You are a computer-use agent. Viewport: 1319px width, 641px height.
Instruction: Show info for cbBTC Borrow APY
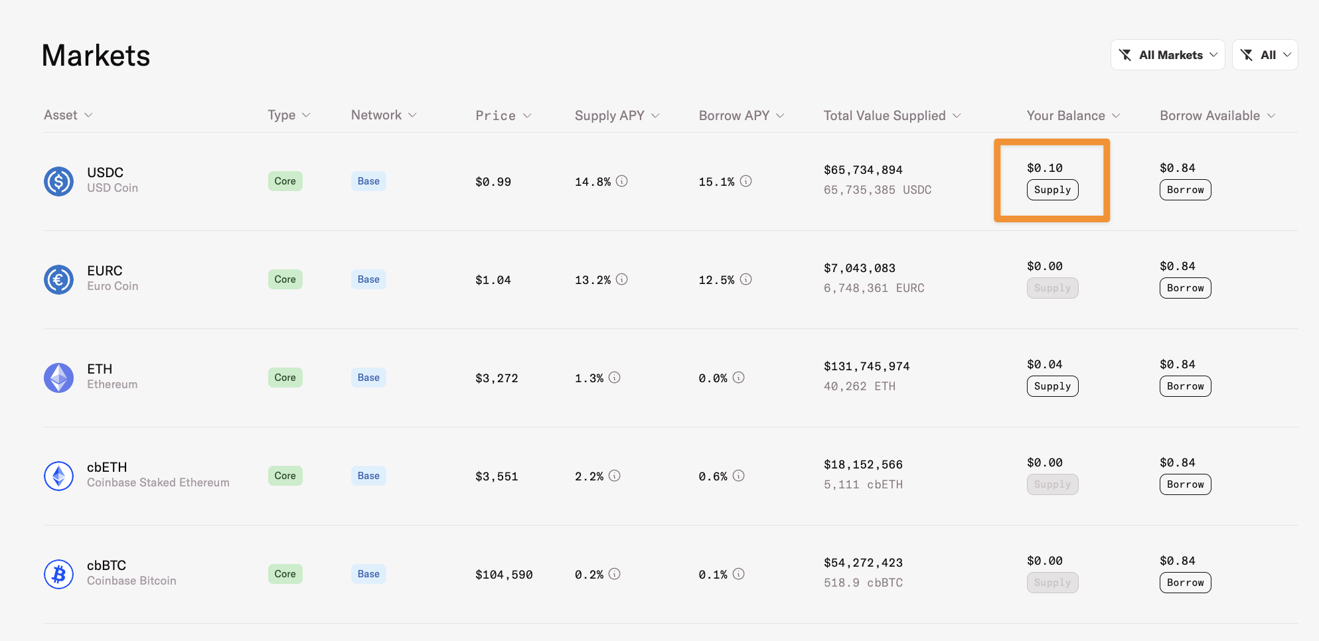[739, 574]
